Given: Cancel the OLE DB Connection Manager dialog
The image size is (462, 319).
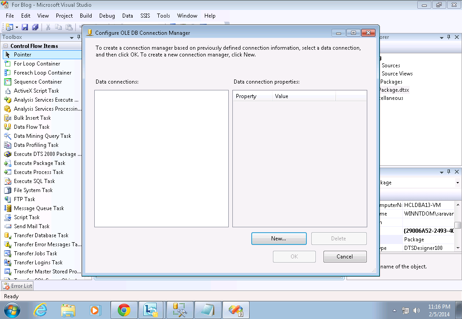Looking at the screenshot, I should 345,256.
